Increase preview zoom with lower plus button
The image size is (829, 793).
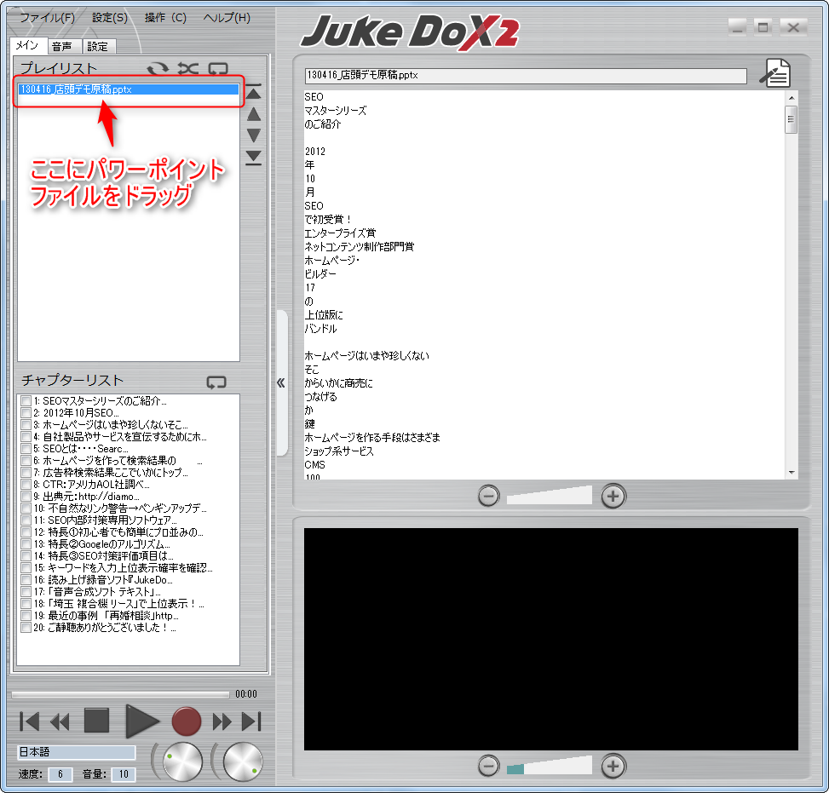click(x=613, y=766)
